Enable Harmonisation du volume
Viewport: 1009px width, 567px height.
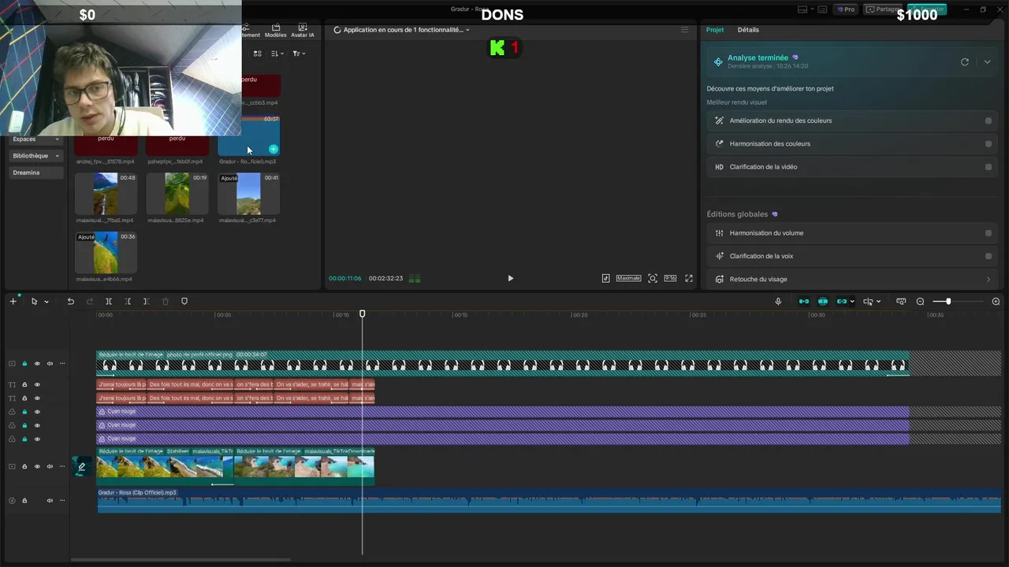(989, 233)
